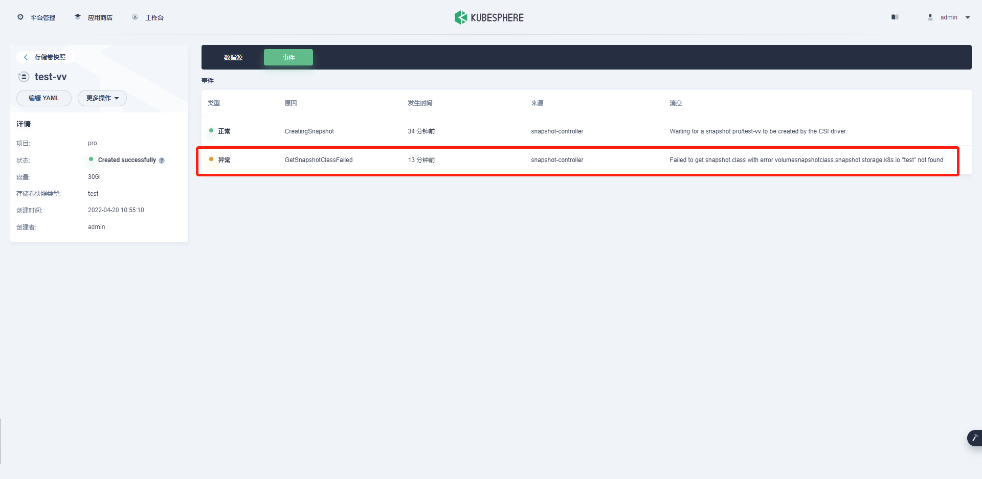Click the help tooltip beside Created successfully

click(x=162, y=160)
